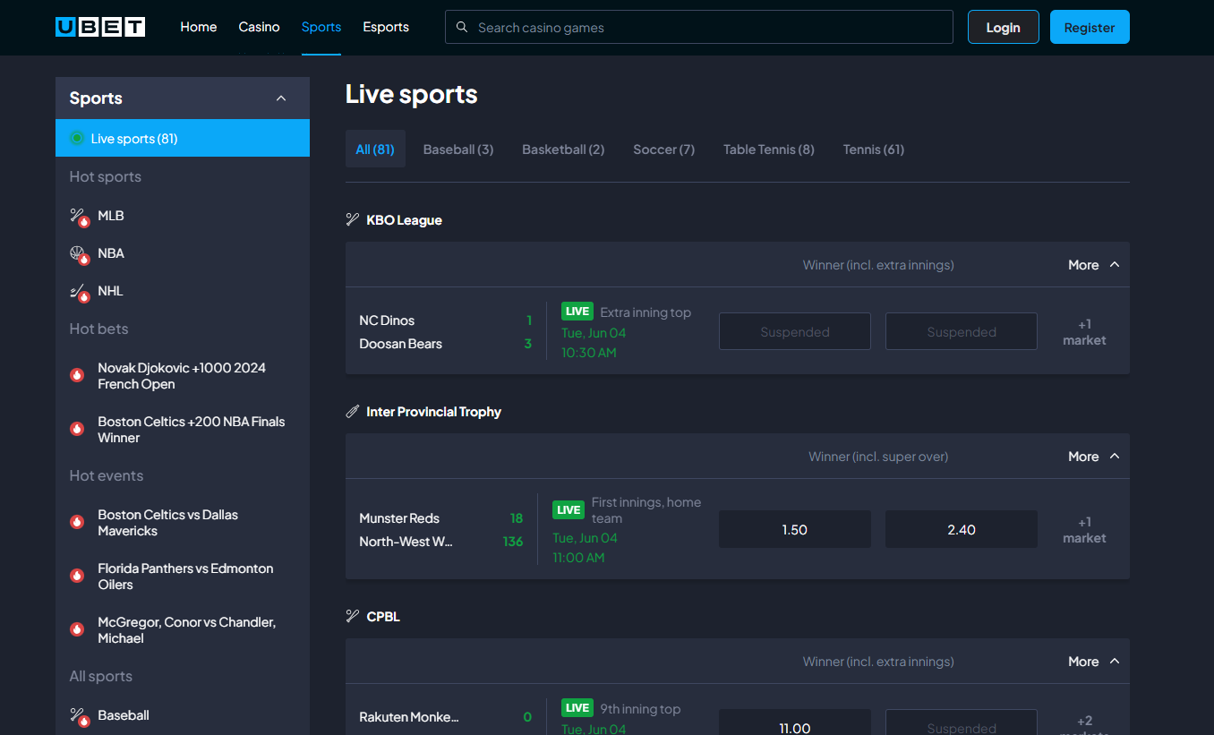Click the green Live sports indicator icon
Screen dimensions: 1214x735
pos(77,139)
